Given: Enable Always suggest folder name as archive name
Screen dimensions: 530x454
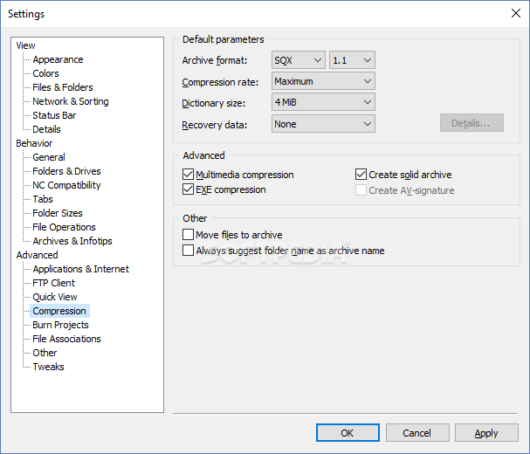Looking at the screenshot, I should (x=188, y=251).
